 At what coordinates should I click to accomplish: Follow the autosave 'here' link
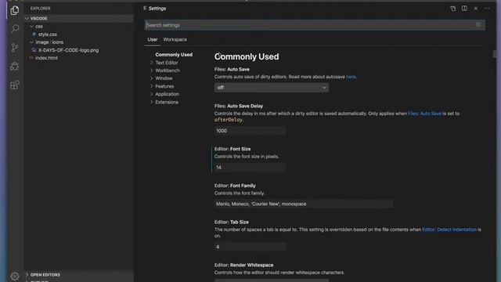(351, 77)
